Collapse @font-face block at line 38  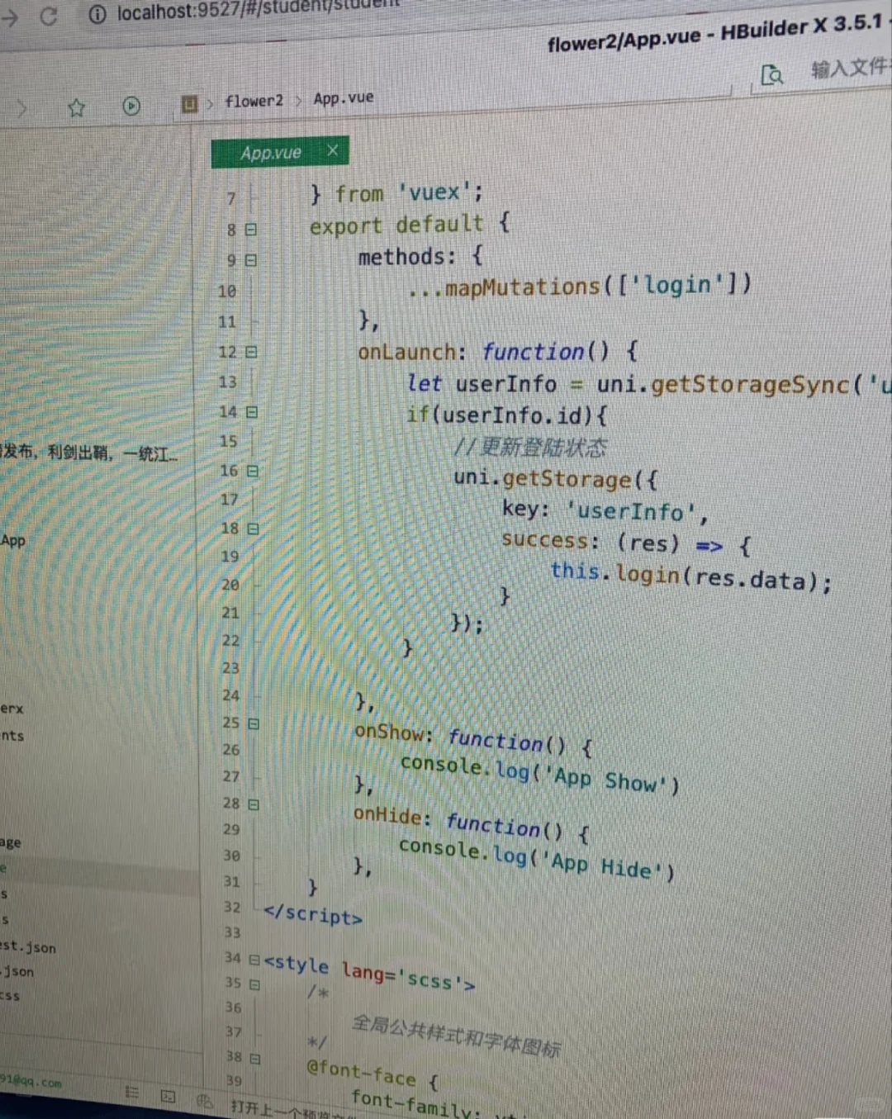pyautogui.click(x=255, y=1058)
